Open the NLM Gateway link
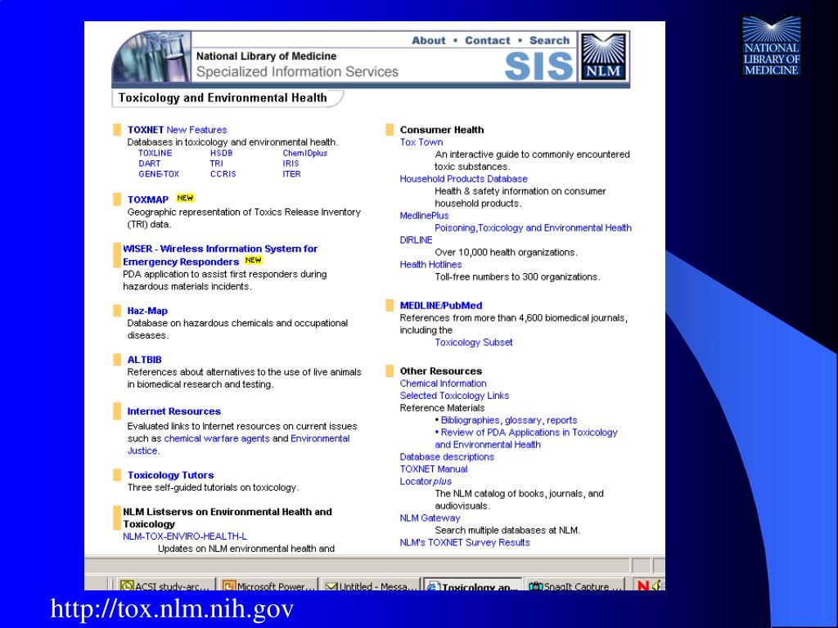The width and height of the screenshot is (838, 628). [x=430, y=518]
